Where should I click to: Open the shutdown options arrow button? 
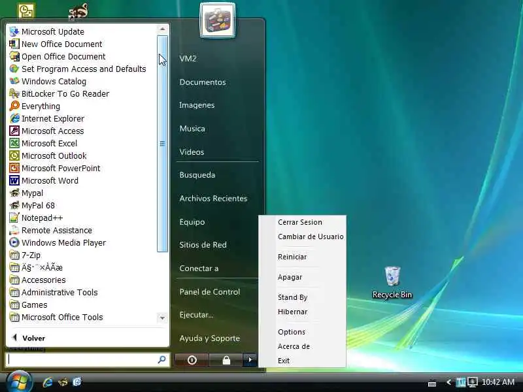pos(250,360)
